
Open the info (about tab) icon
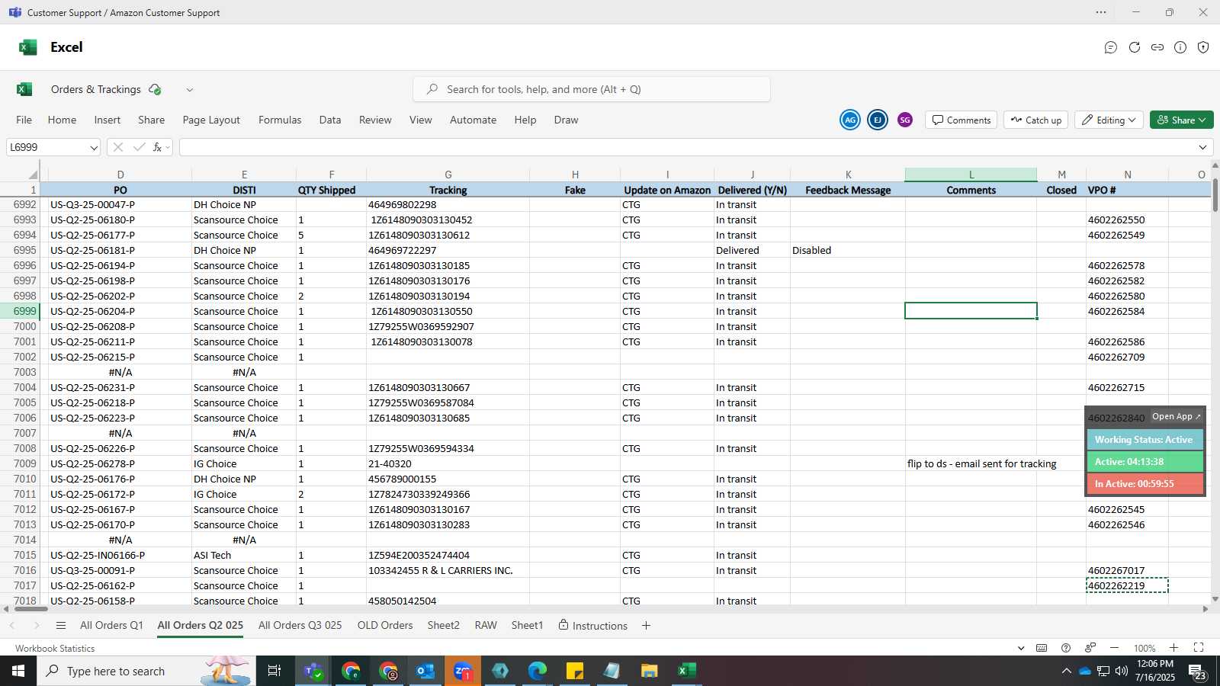click(1180, 47)
